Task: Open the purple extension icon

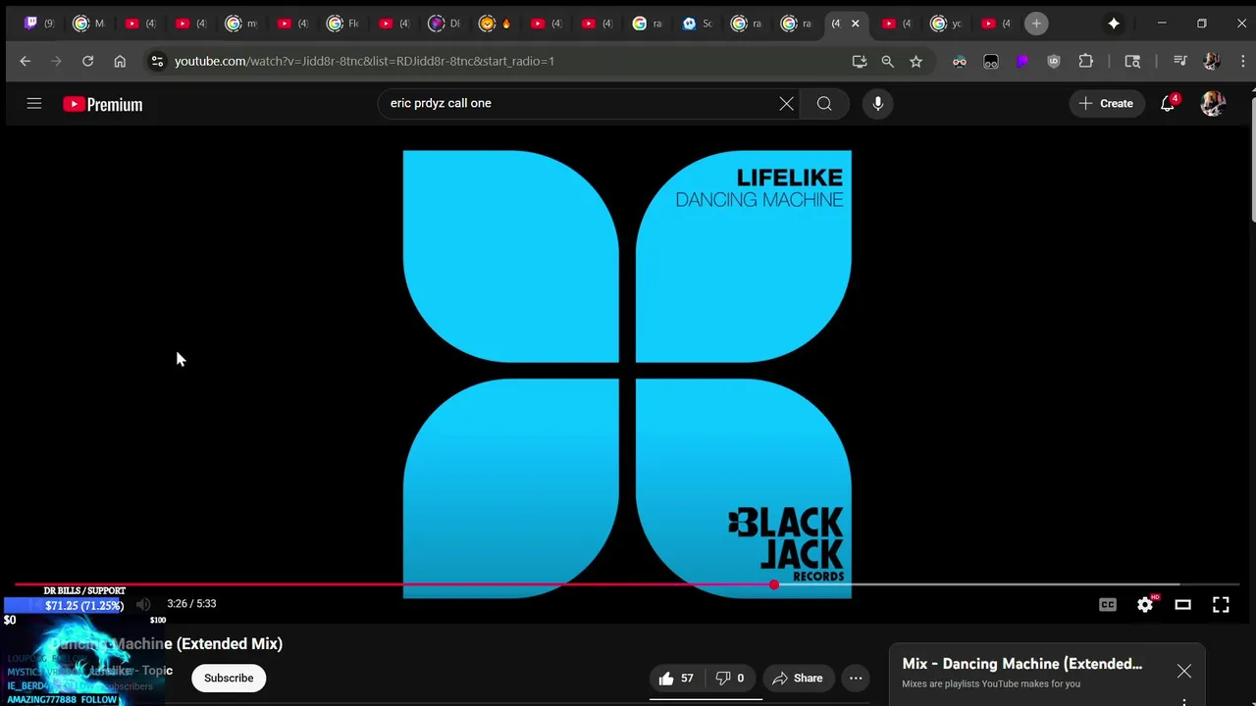Action: click(1022, 61)
